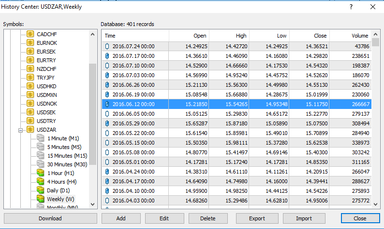
Task: Click the Import button
Action: pyautogui.click(x=304, y=218)
